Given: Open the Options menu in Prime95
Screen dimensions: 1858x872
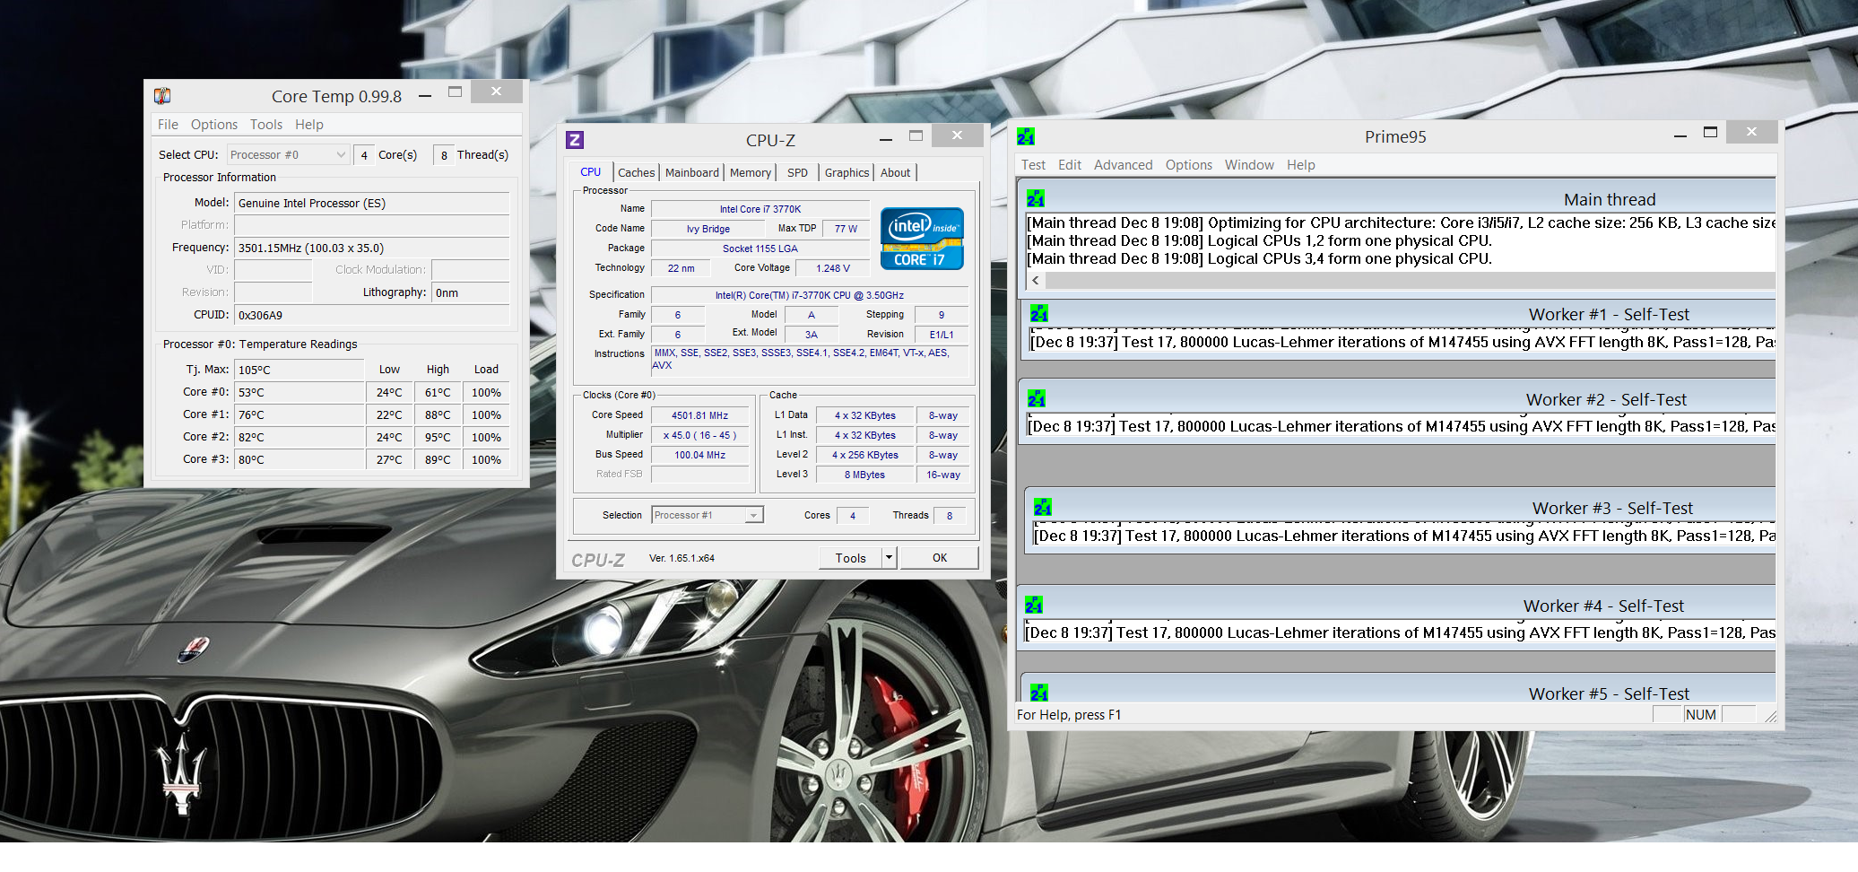Looking at the screenshot, I should click(x=1189, y=165).
